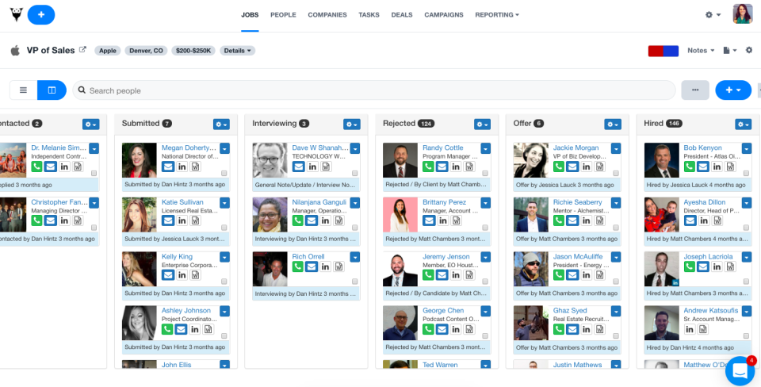
Task: Select Katie Sullivan's card checkbox
Action: pos(224,228)
